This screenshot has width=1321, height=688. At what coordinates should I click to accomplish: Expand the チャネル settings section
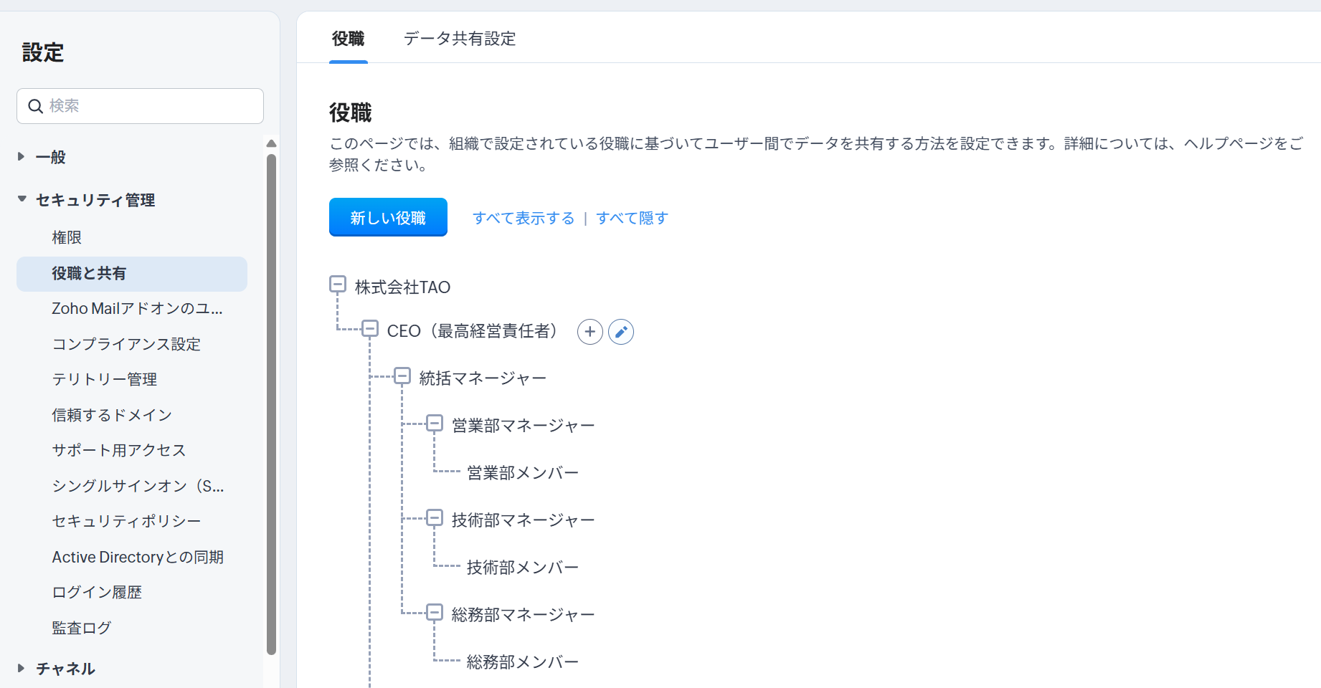point(22,668)
